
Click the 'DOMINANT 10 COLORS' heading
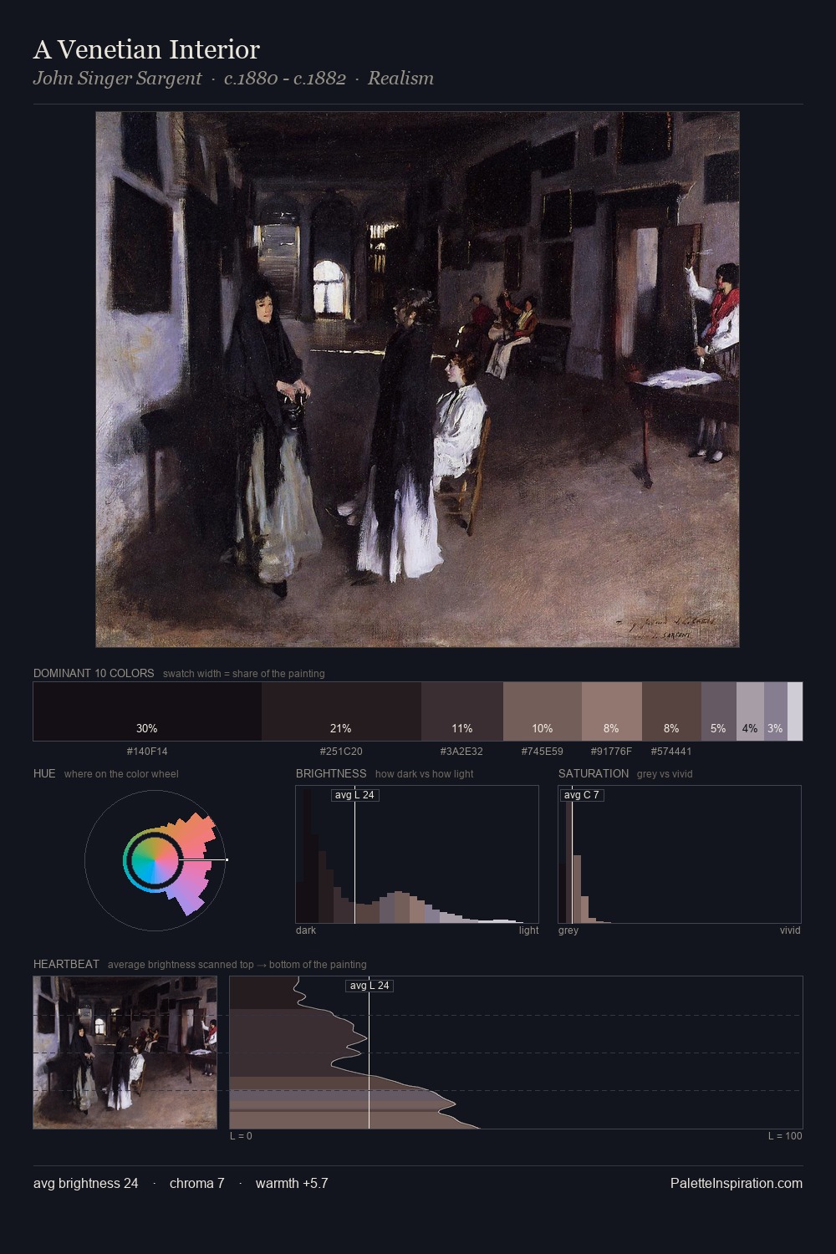pyautogui.click(x=94, y=673)
